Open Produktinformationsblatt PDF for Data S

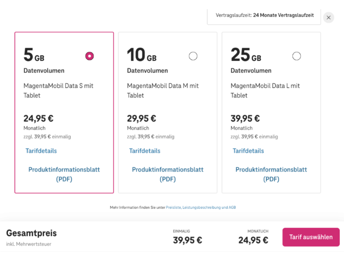point(64,174)
